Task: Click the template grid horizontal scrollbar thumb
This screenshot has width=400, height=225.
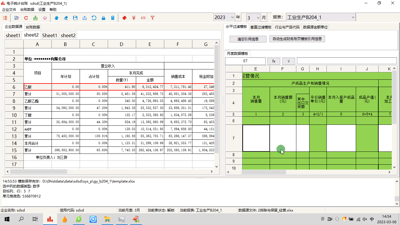Action: pos(264,172)
